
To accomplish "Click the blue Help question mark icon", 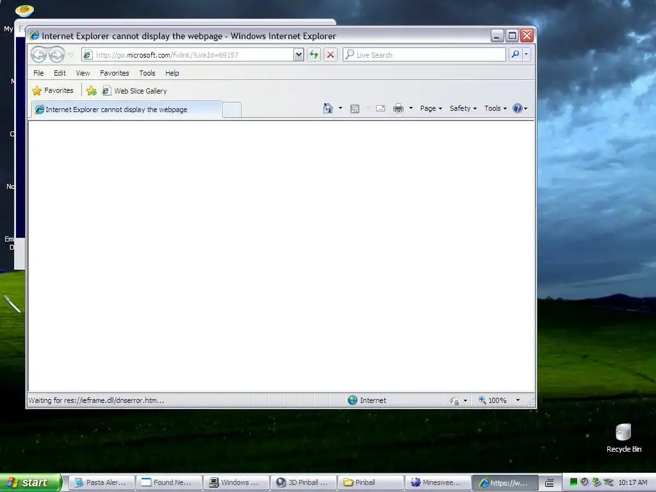I will click(518, 108).
